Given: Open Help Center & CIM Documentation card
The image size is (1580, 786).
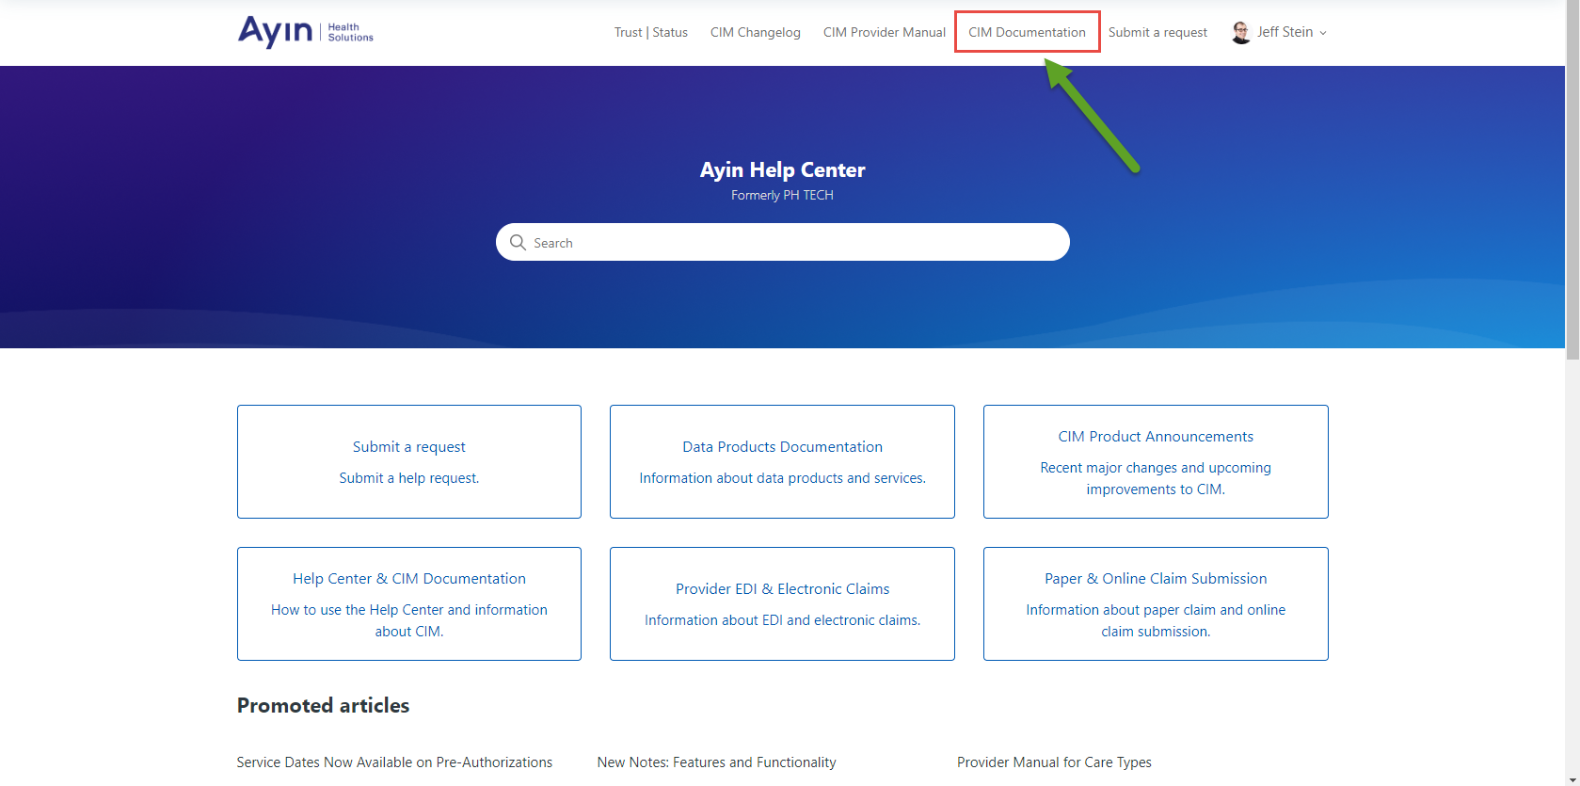Looking at the screenshot, I should coord(408,603).
